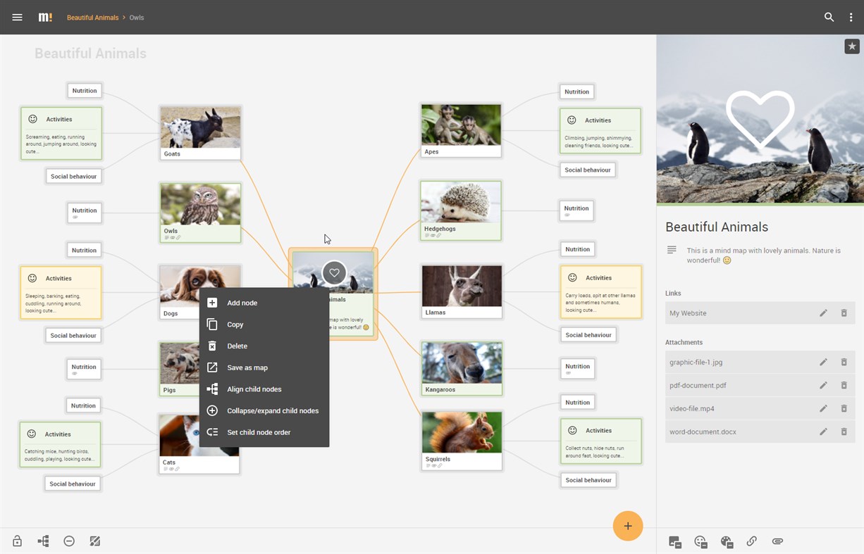Edit the pdf-document.pdf attachment name
Screen dimensions: 864x554
[x=823, y=385]
